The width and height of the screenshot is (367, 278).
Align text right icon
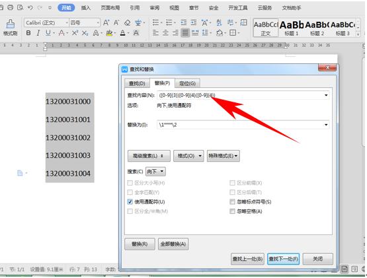point(175,33)
